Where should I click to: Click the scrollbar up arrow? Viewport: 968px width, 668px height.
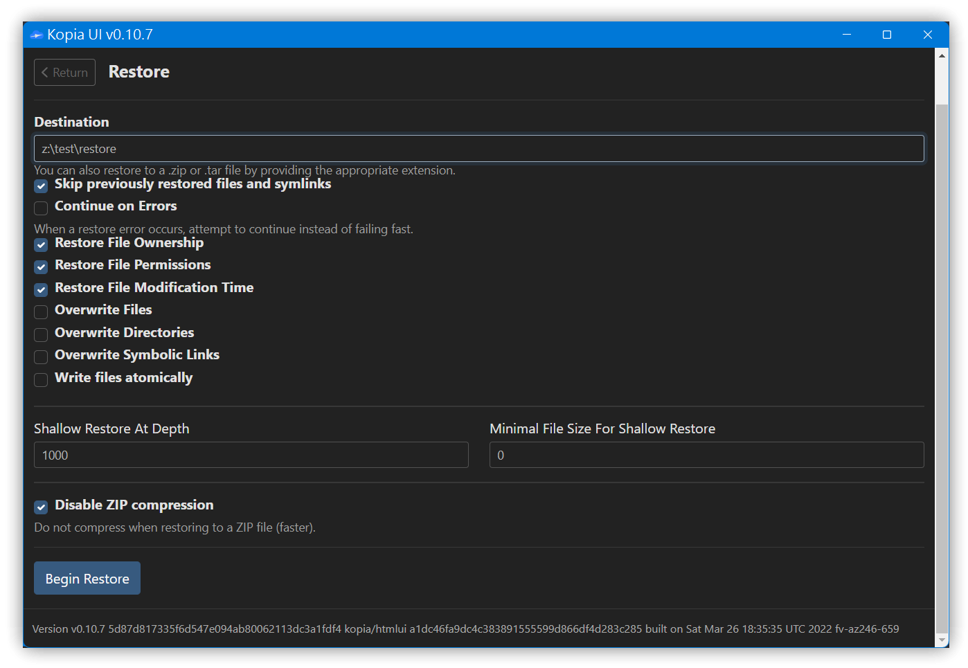coord(942,55)
